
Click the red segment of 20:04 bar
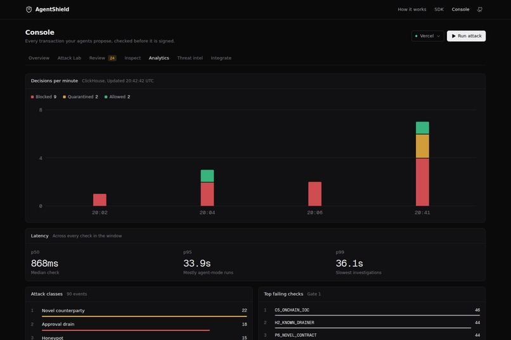click(x=207, y=194)
